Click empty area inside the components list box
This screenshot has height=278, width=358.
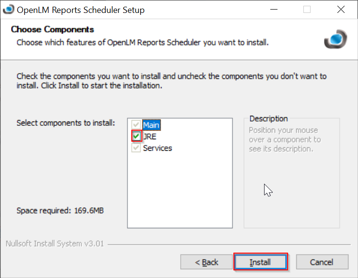point(180,191)
